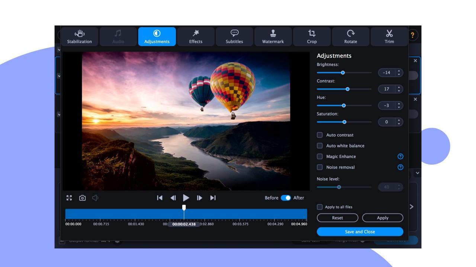Image resolution: width=476 pixels, height=267 pixels.
Task: Toggle the Before/After comparison switch
Action: 286,198
